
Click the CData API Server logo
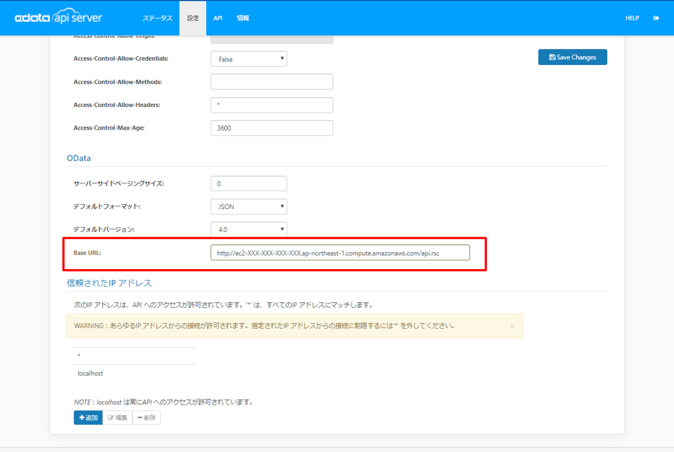click(58, 18)
